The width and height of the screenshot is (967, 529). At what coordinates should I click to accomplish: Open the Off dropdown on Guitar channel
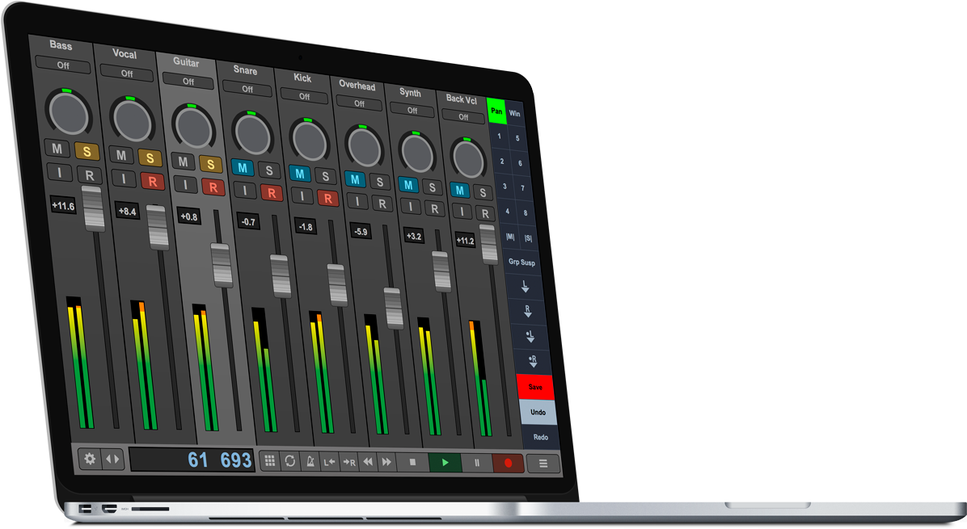pos(188,82)
